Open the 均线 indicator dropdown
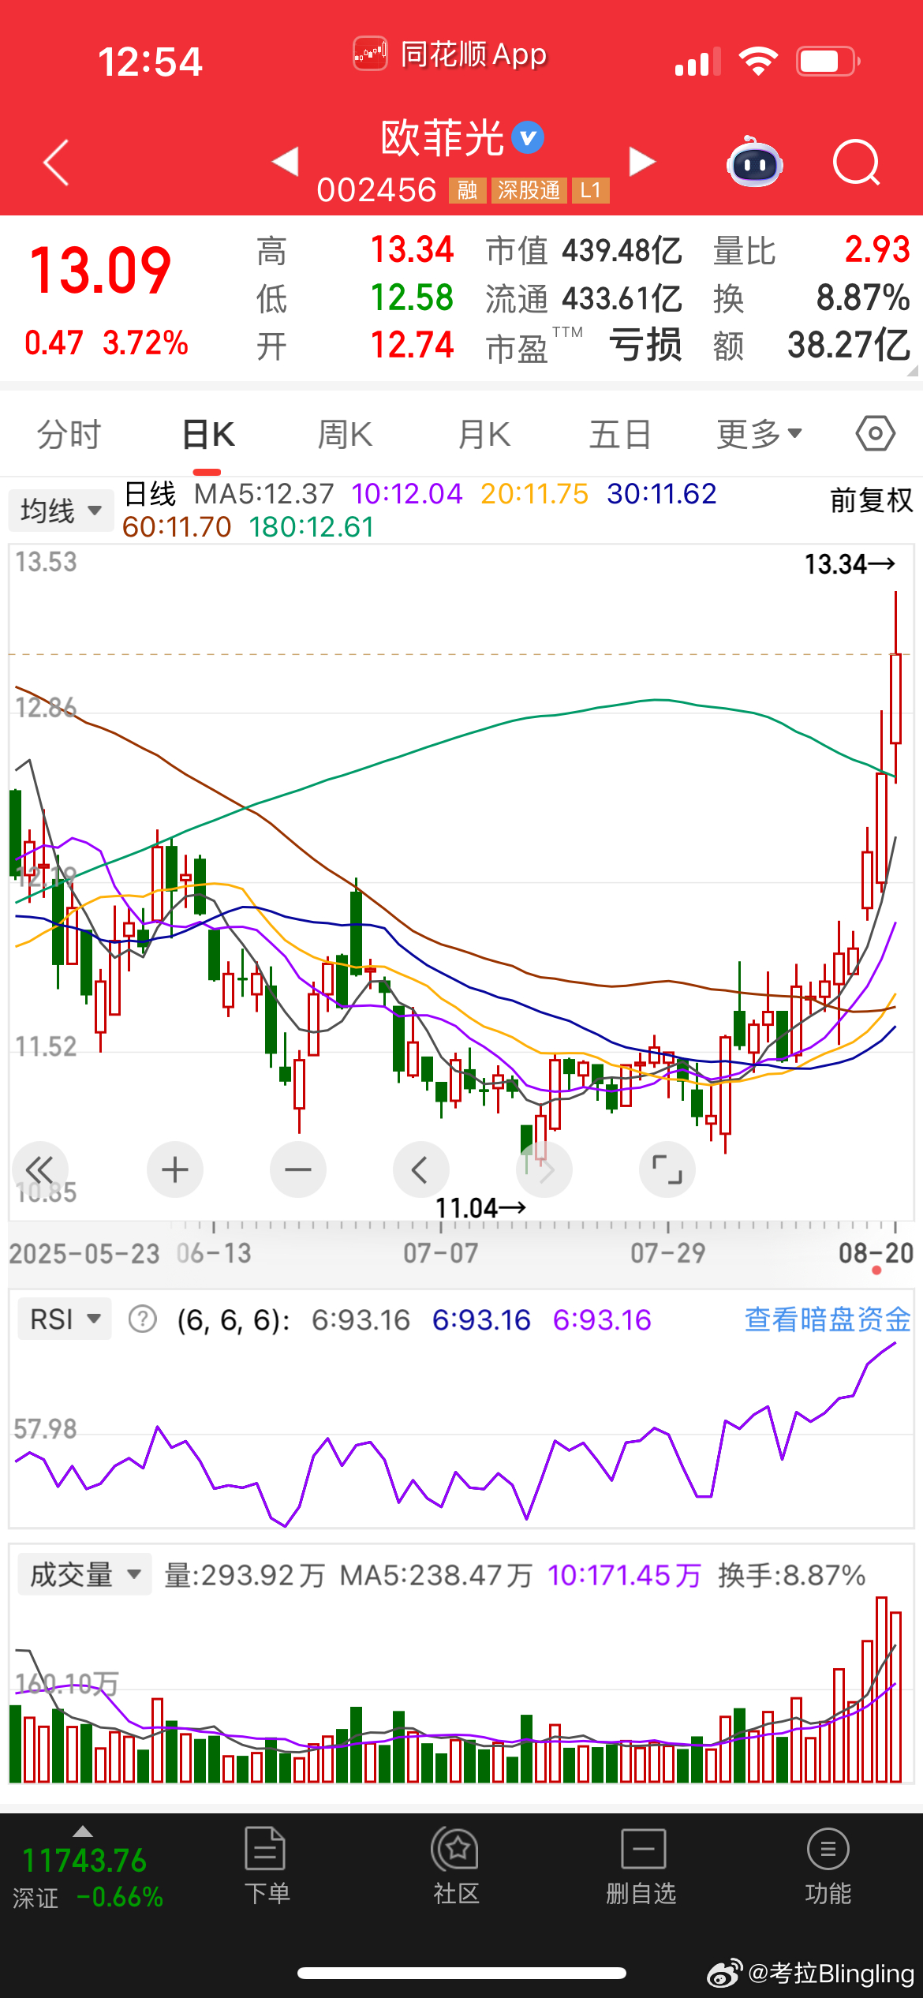The image size is (923, 1998). 61,511
